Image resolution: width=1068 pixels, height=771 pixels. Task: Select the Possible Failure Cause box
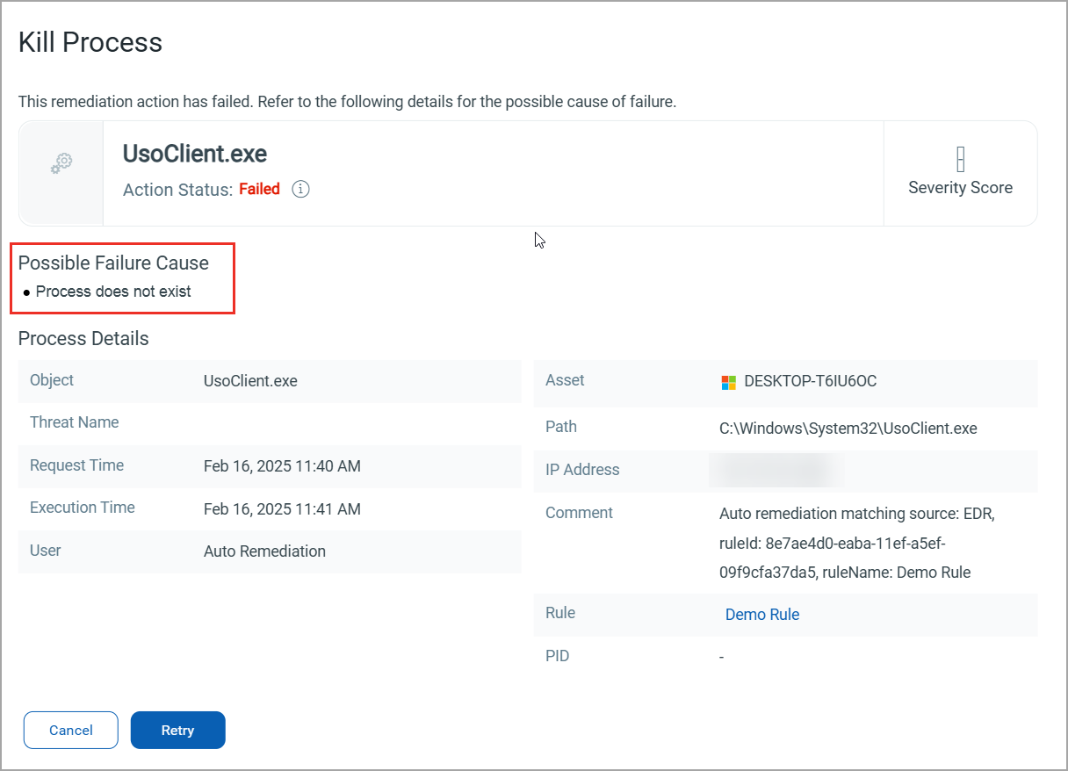pos(122,277)
